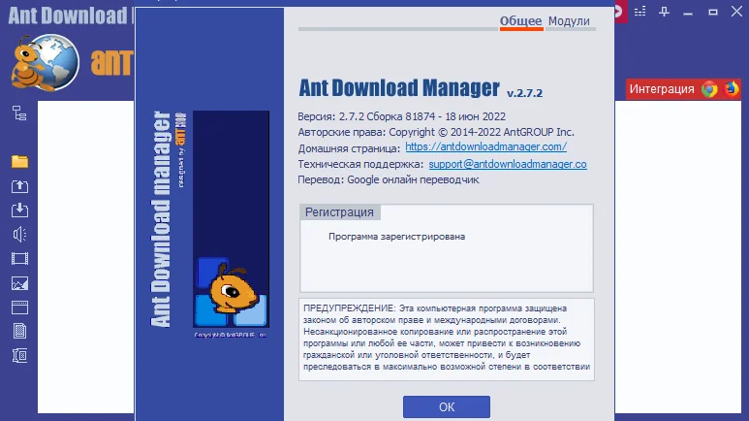Viewport: 749px width, 421px height.
Task: Open the equalizer-style speed icon in title bar
Action: (640, 12)
